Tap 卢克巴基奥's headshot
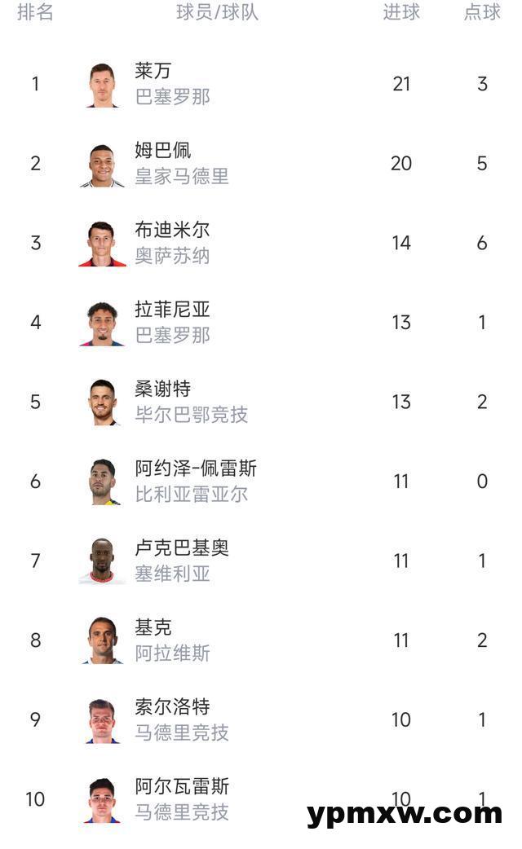 pyautogui.click(x=103, y=561)
